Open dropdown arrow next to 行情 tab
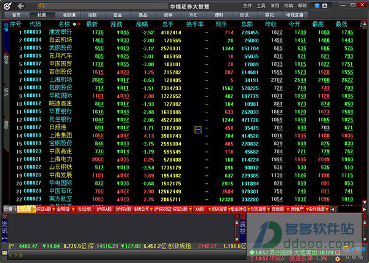Screen dimensions: 369x263 click(15, 209)
